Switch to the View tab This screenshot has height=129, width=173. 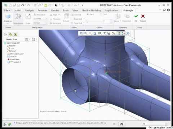point(75,10)
